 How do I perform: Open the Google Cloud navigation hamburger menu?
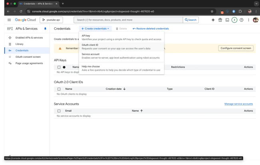point(9,20)
